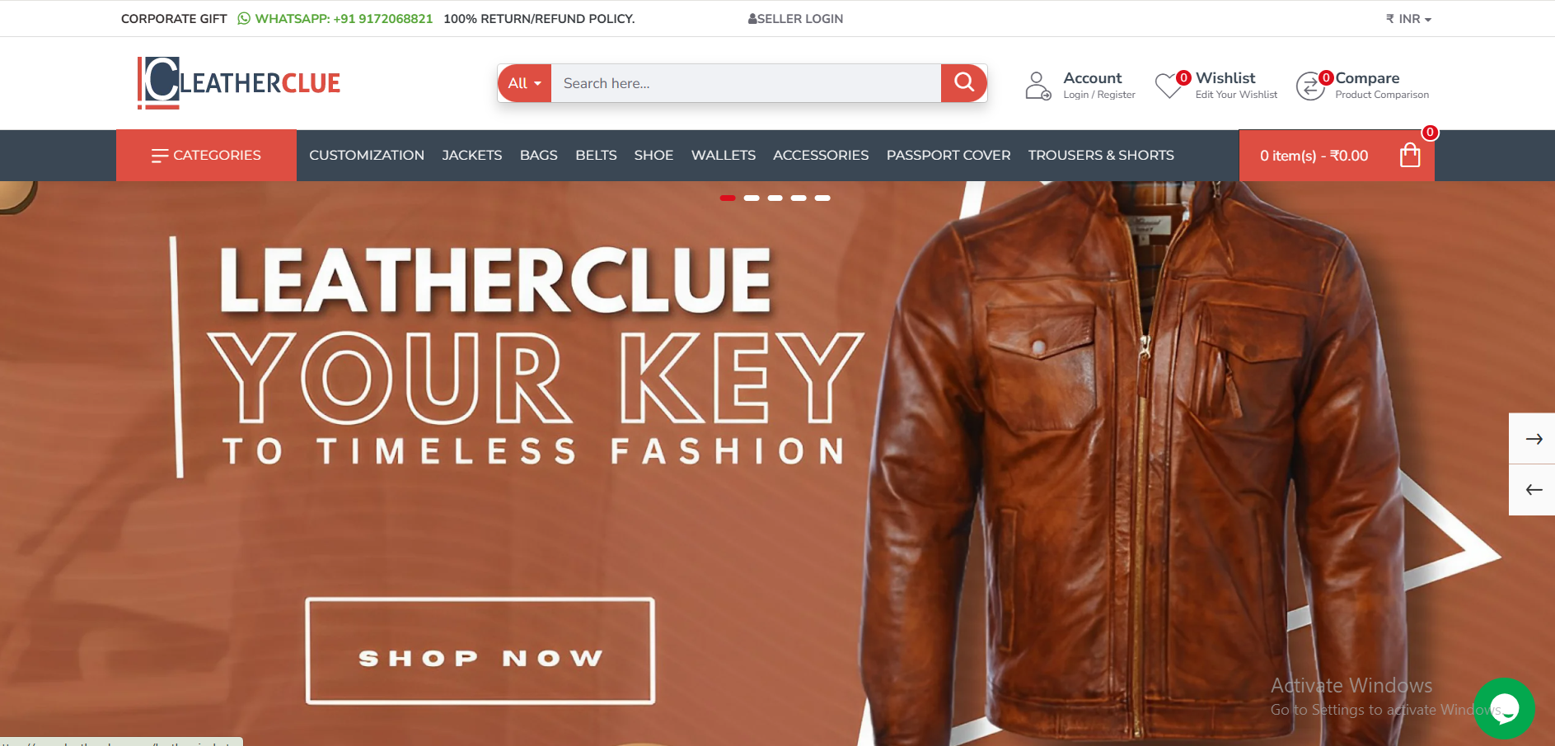Viewport: 1555px width, 746px height.
Task: Click the red search magnifier button
Action: click(963, 83)
